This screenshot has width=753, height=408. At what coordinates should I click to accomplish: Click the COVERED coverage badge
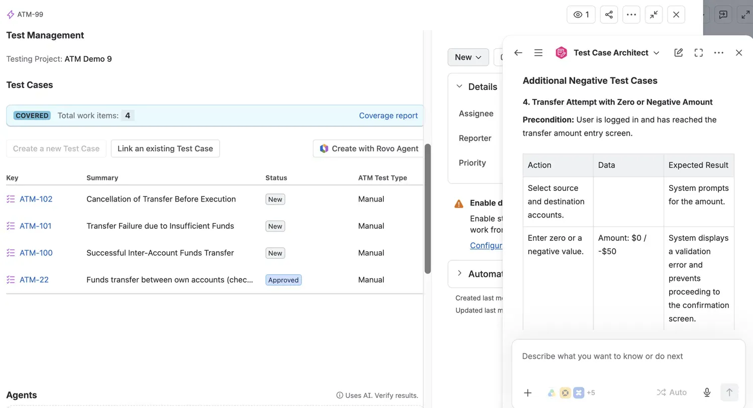pos(32,116)
